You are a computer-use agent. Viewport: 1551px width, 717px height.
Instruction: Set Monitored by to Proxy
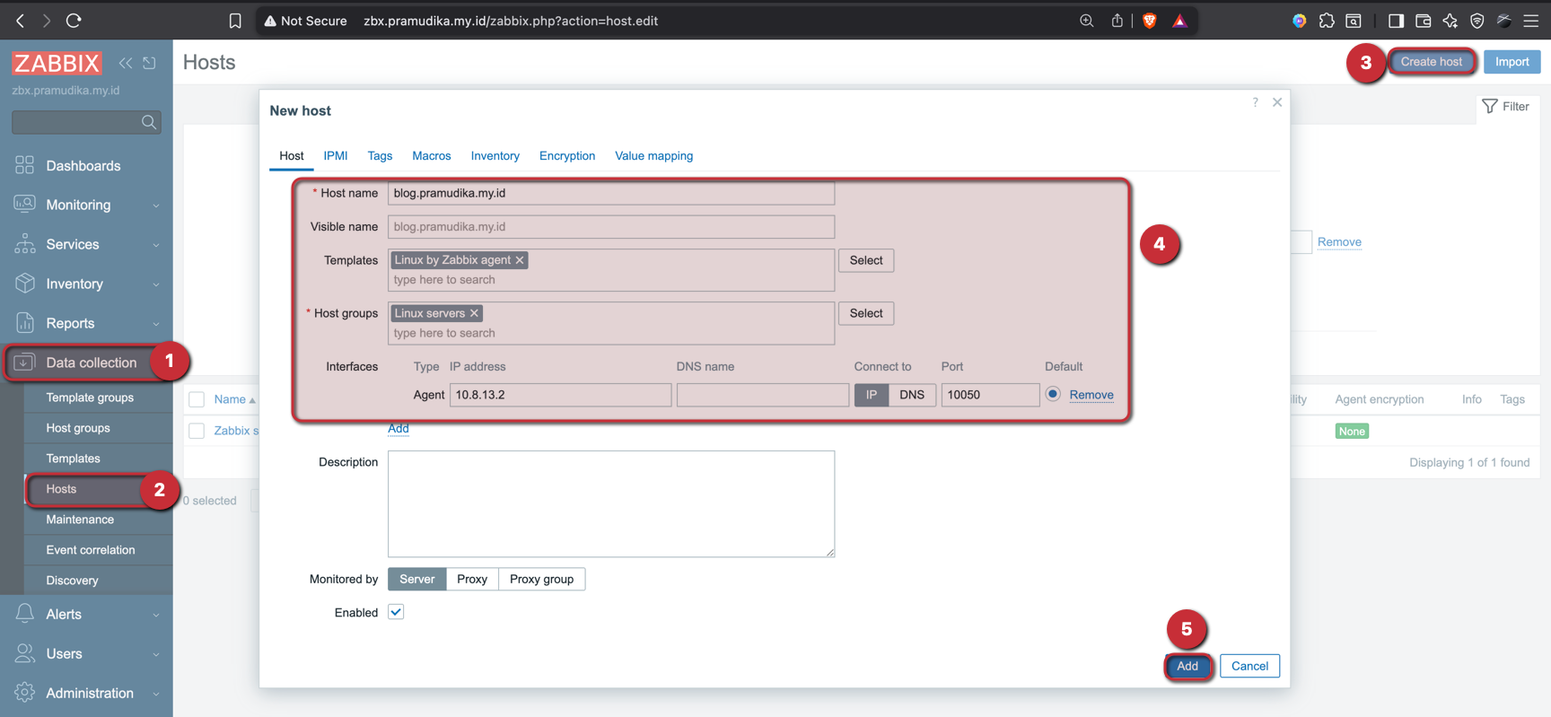[472, 579]
